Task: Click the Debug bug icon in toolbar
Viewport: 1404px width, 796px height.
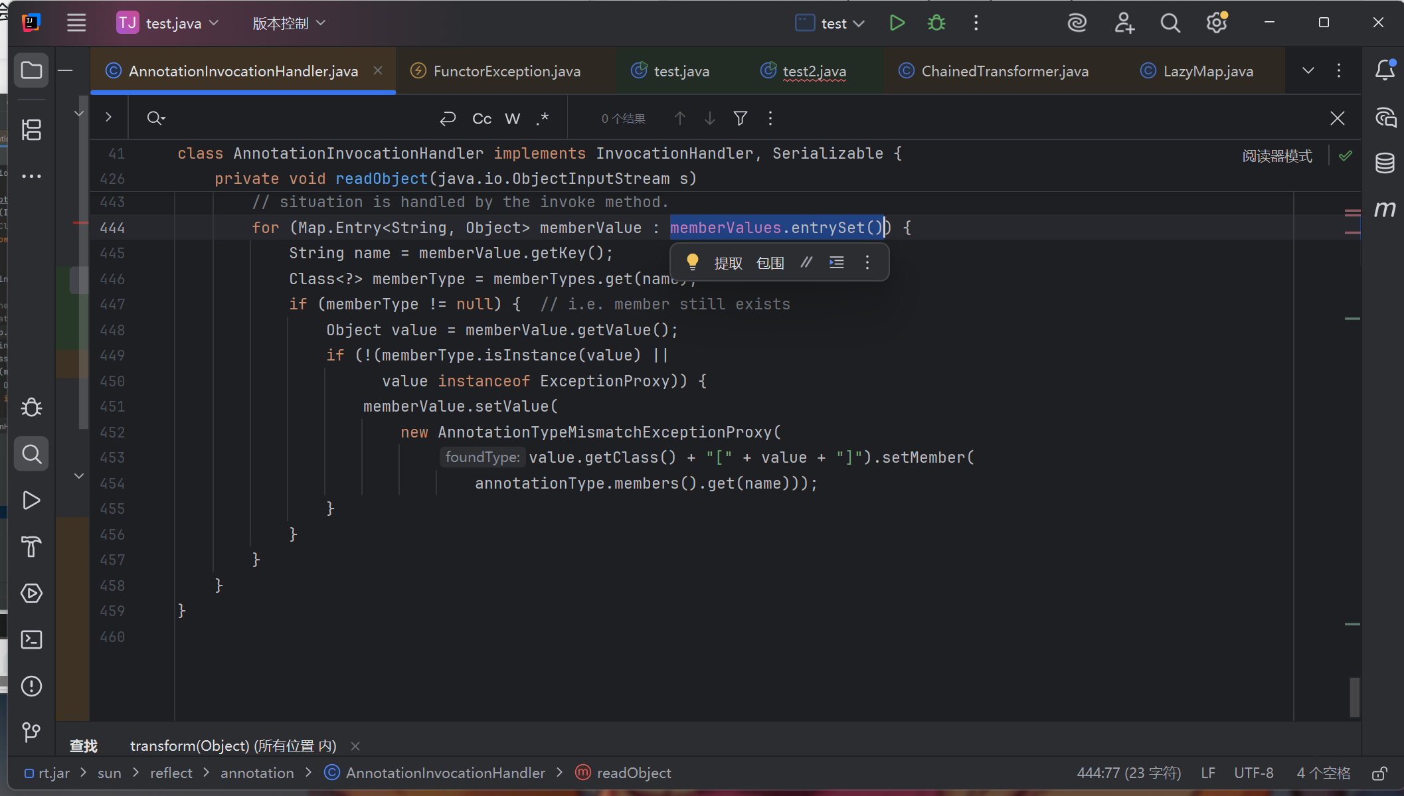Action: [x=936, y=23]
